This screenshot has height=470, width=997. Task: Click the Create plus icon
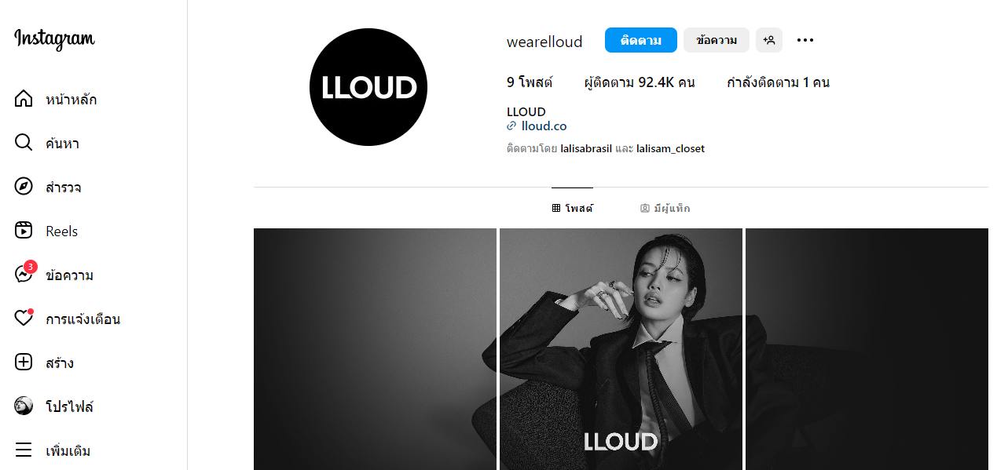[x=24, y=363]
